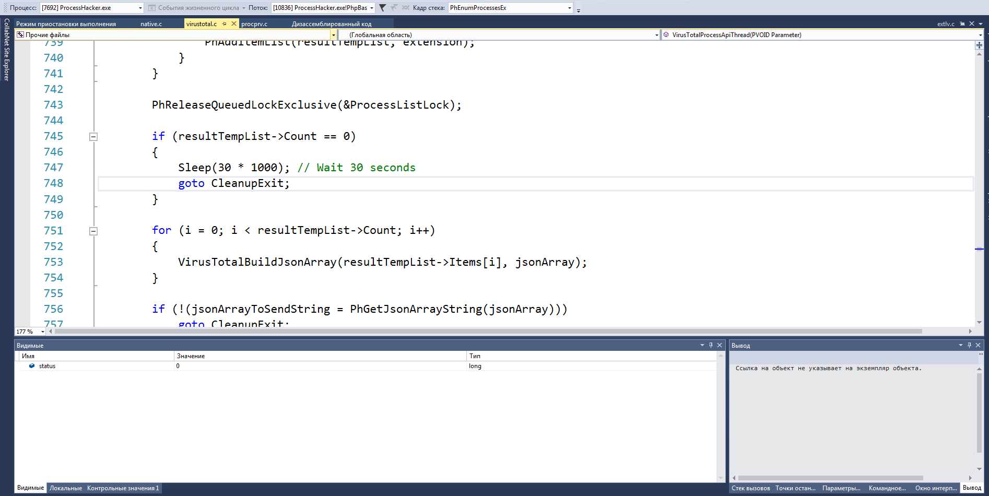Click the Тип column header

591,356
